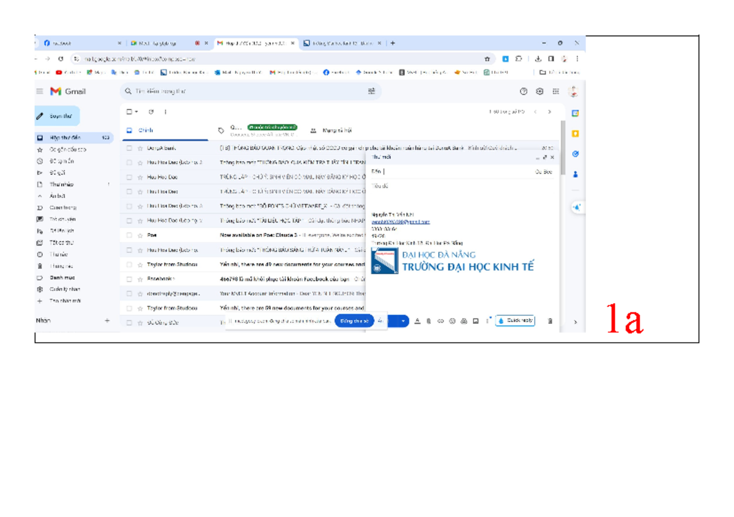Click the Gmail search options filter icon
Viewport: 734px width, 517px height.
pyautogui.click(x=371, y=92)
